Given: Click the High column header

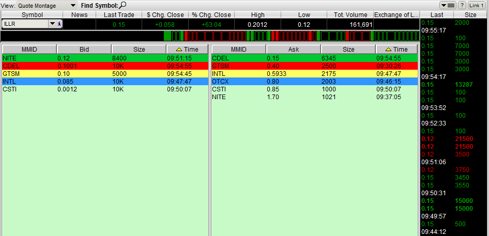Looking at the screenshot, I should [257, 14].
